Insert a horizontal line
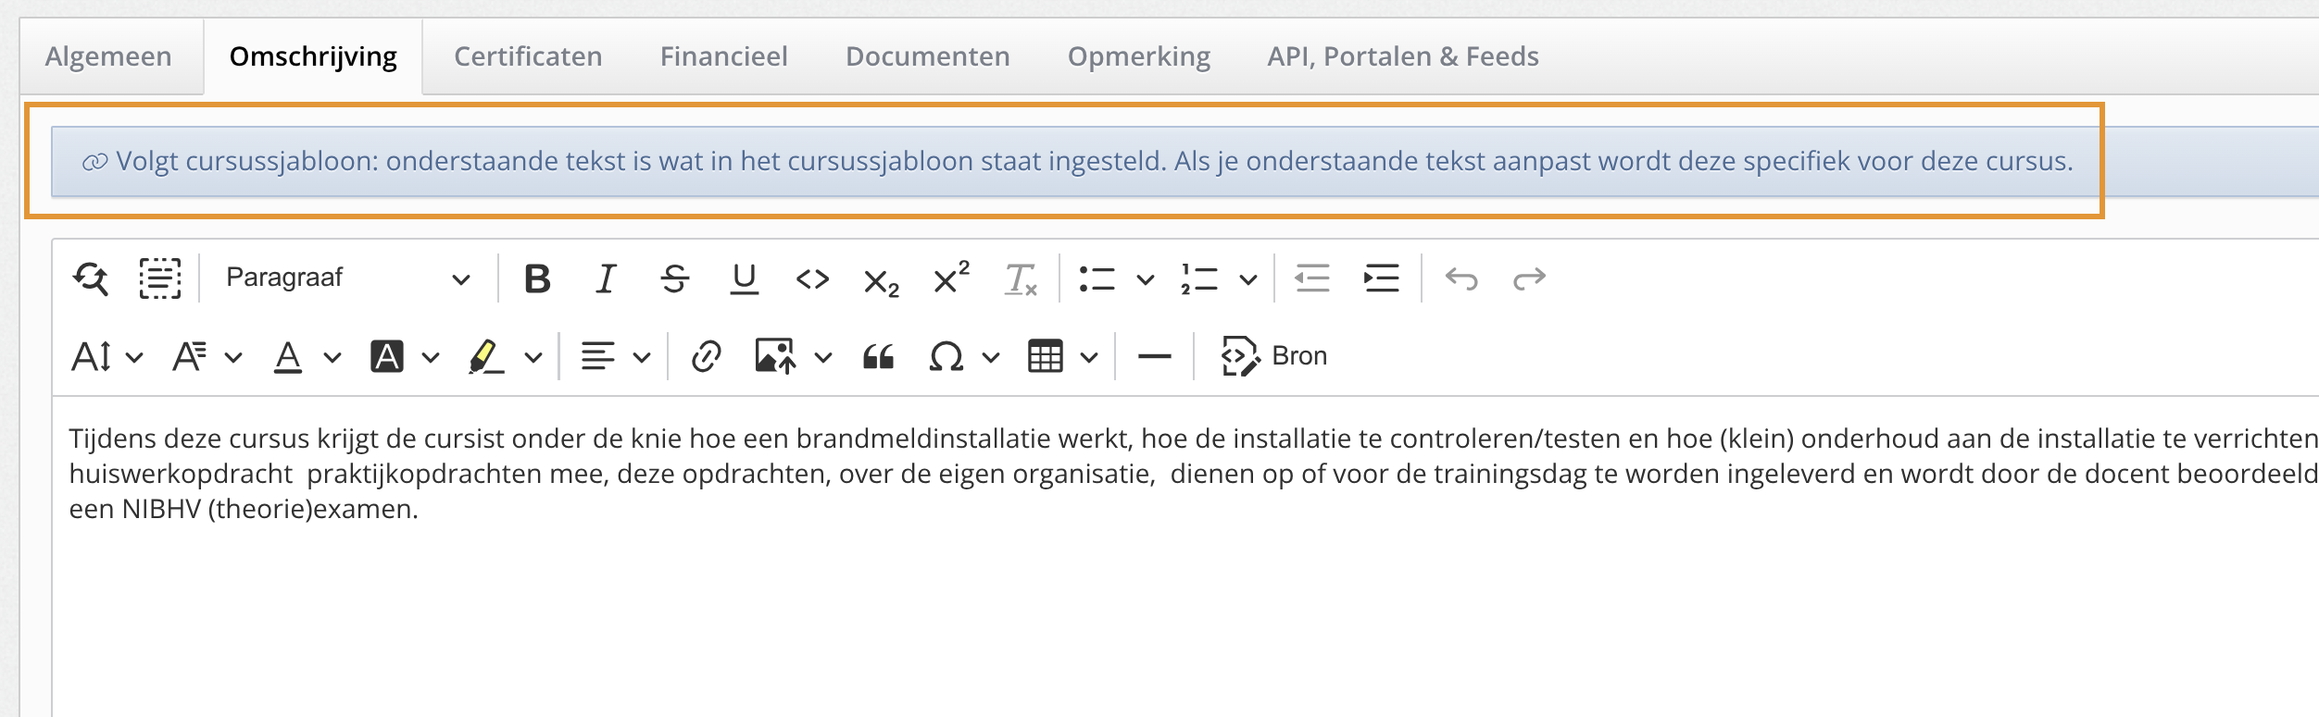2319x717 pixels. coord(1154,356)
